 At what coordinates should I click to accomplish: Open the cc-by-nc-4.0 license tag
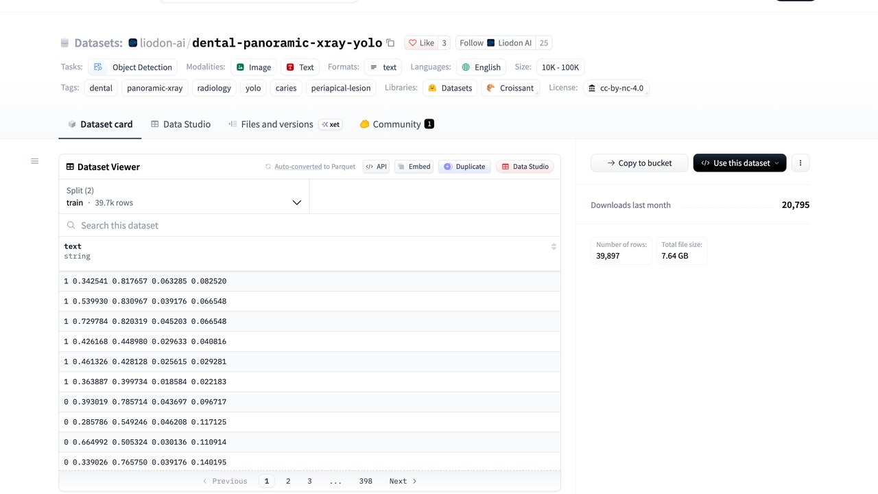tap(616, 88)
